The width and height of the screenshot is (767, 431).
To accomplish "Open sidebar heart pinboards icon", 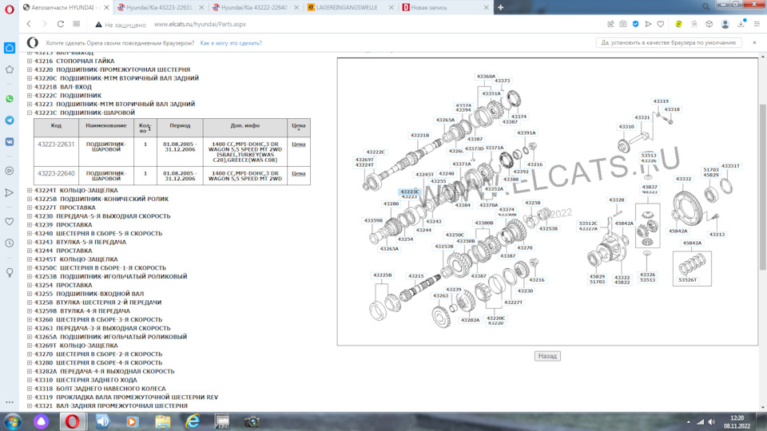I will (x=10, y=222).
